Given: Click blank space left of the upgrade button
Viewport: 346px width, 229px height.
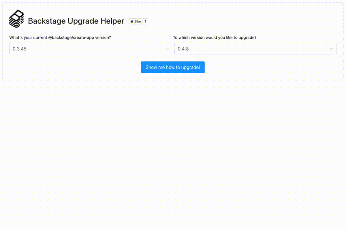Looking at the screenshot, I should point(72,67).
